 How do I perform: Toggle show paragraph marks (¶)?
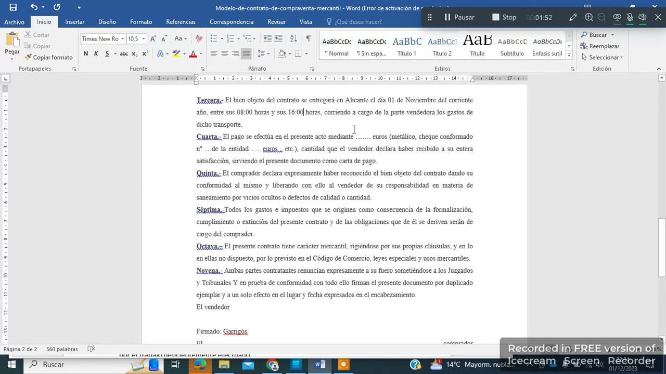tap(309, 39)
